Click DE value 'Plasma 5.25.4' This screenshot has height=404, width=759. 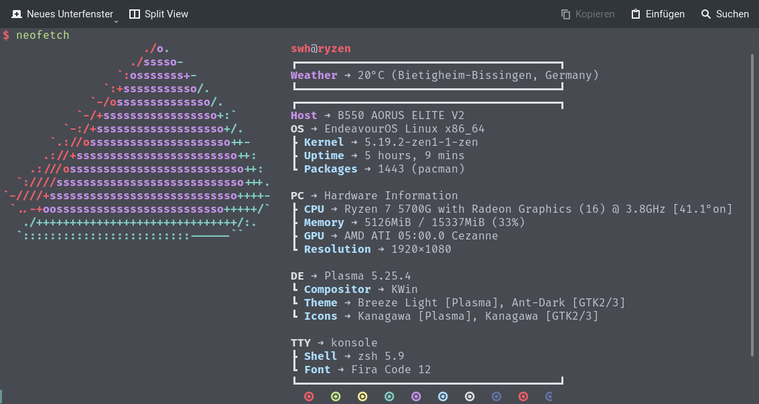tap(367, 276)
